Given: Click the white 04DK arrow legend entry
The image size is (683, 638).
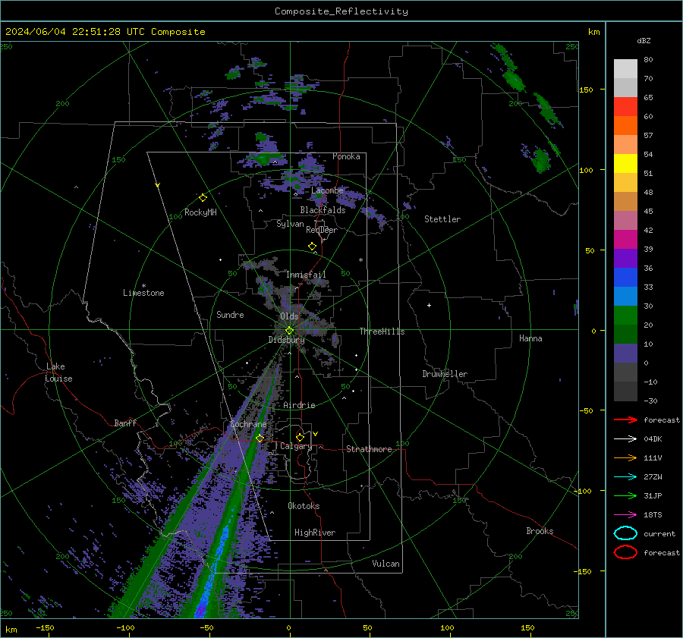Looking at the screenshot, I should tap(625, 439).
